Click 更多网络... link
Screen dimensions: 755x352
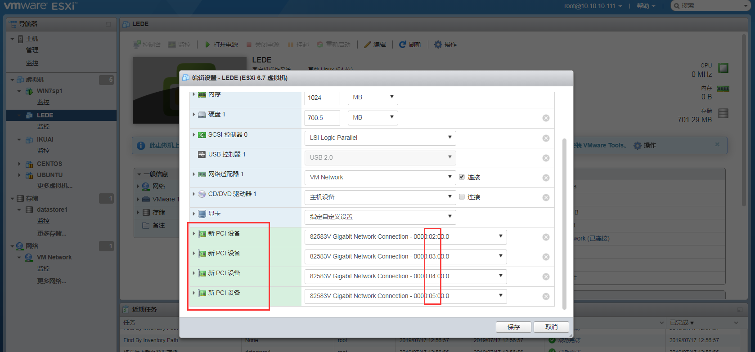pyautogui.click(x=52, y=281)
